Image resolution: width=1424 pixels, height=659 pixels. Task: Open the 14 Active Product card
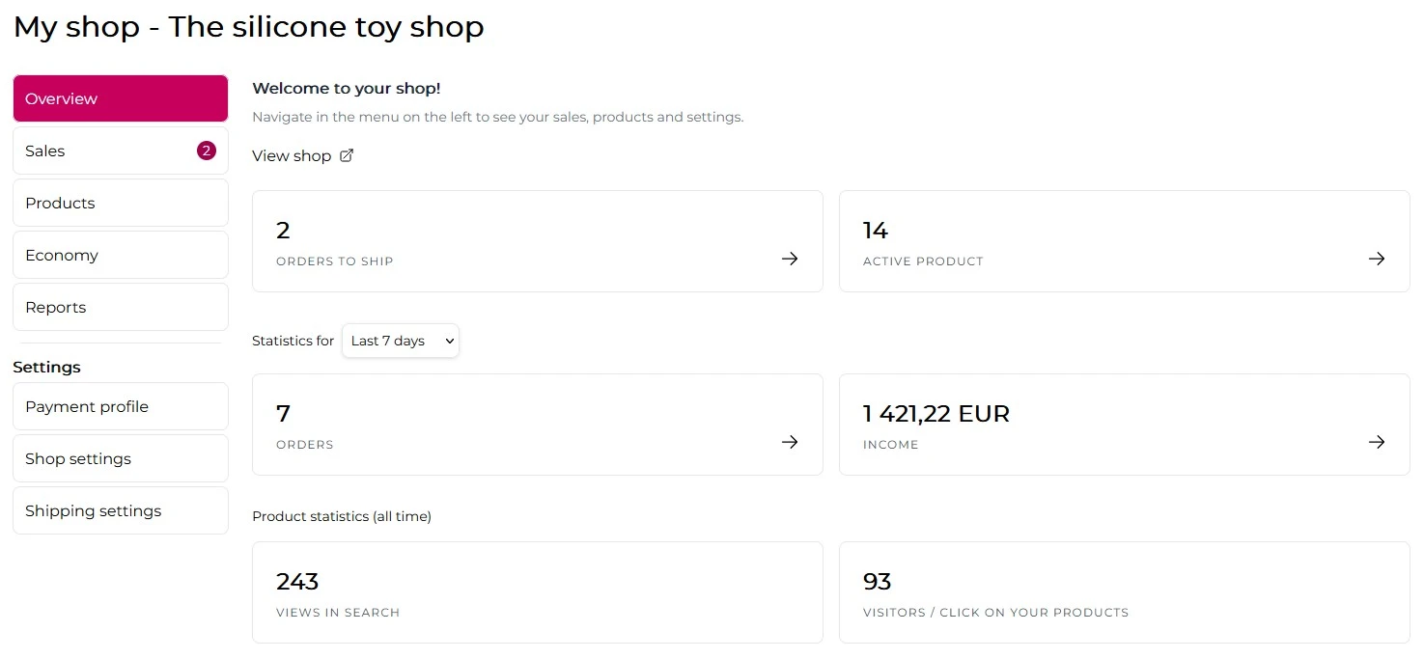coord(1125,241)
